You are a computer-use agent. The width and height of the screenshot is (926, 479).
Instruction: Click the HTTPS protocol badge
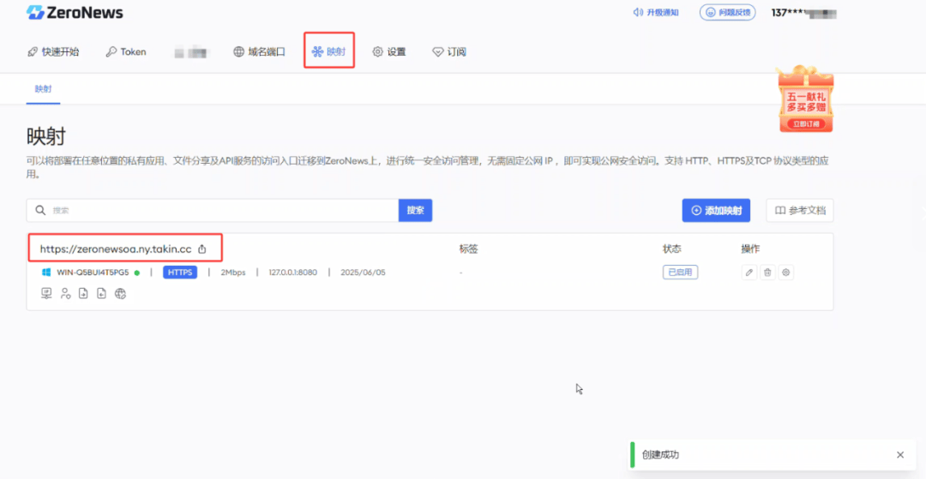coord(180,272)
